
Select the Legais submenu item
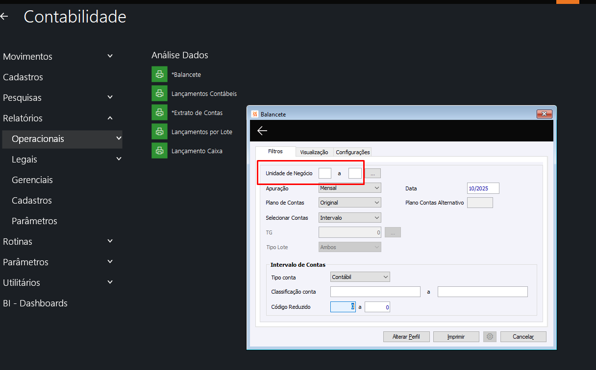(x=25, y=159)
